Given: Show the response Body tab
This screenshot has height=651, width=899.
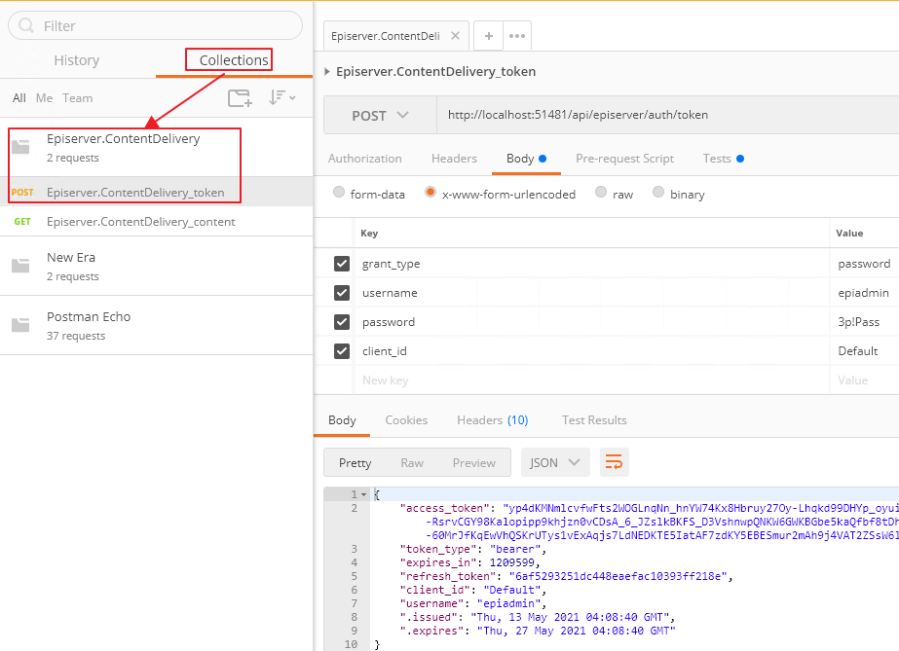Looking at the screenshot, I should click(342, 420).
